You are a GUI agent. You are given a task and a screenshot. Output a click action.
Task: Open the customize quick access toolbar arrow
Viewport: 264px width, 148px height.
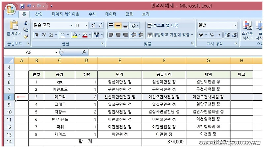pos(51,6)
